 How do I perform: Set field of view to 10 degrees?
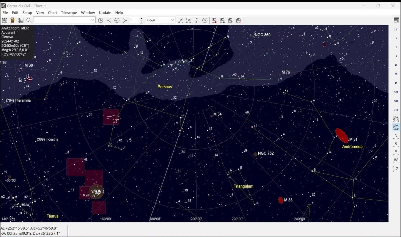pyautogui.click(x=396, y=65)
